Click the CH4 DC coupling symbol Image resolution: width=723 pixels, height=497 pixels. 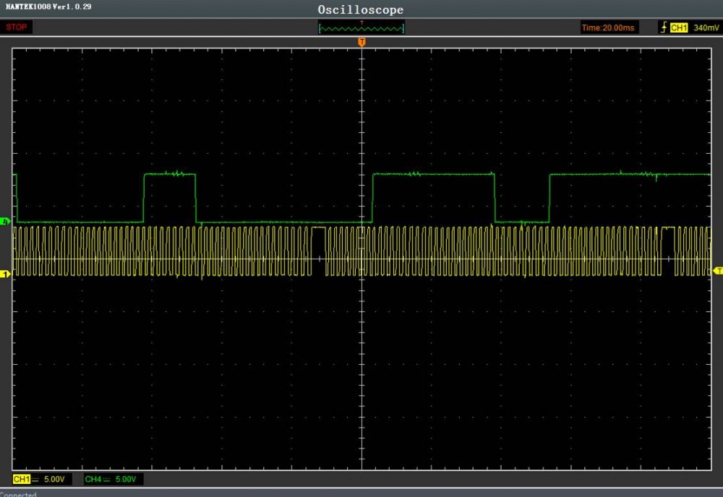pyautogui.click(x=106, y=479)
